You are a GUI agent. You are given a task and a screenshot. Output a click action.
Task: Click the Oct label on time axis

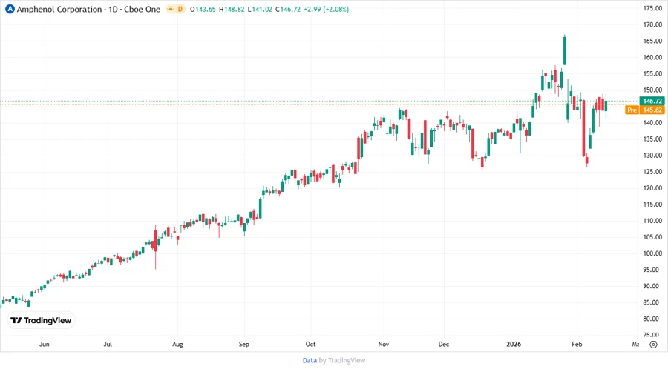pyautogui.click(x=310, y=344)
